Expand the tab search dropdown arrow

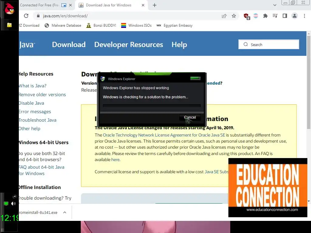275,5
